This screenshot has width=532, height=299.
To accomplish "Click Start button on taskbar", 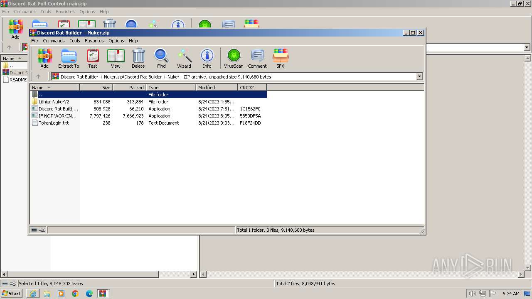I will [x=11, y=294].
